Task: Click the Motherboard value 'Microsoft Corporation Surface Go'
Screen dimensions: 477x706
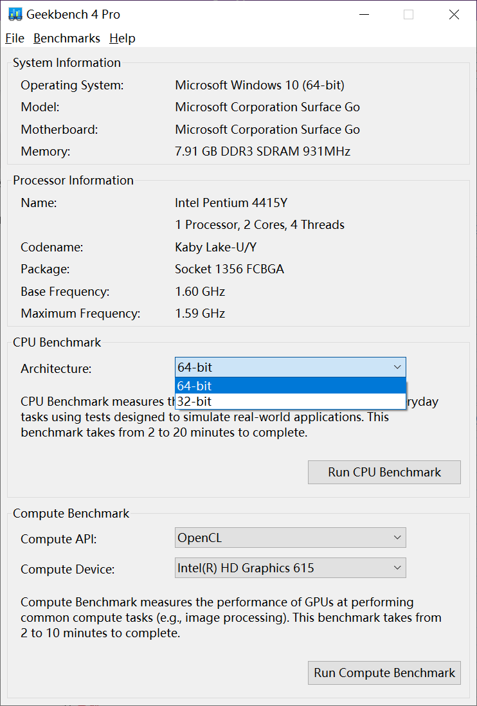Action: click(x=267, y=130)
